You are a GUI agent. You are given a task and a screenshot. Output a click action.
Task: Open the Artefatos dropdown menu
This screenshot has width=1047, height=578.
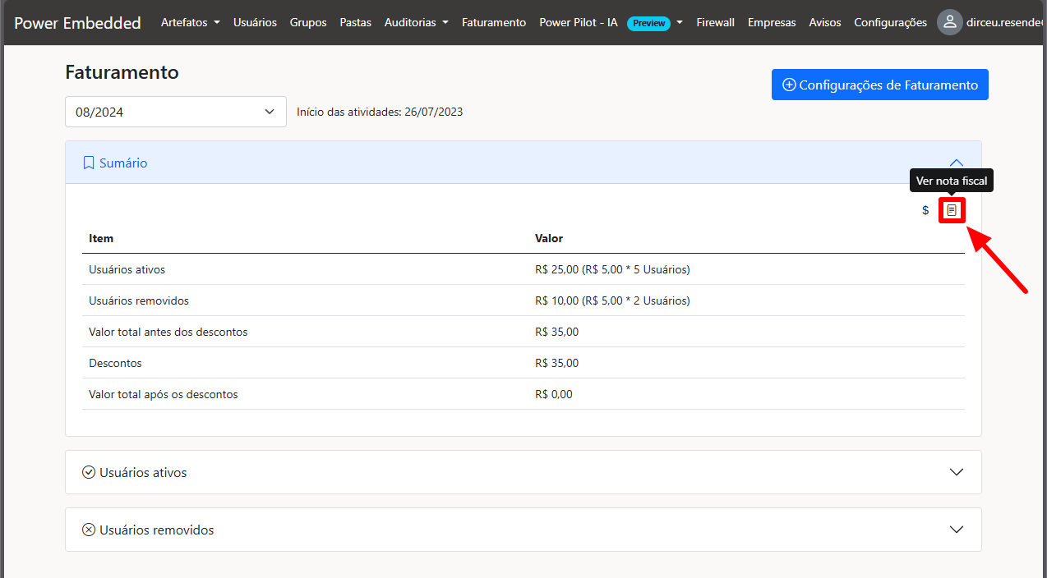click(190, 22)
